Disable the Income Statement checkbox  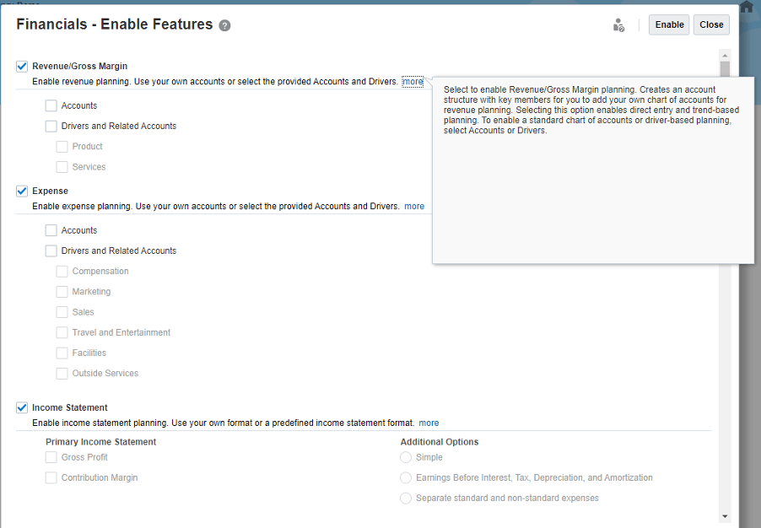pos(22,407)
